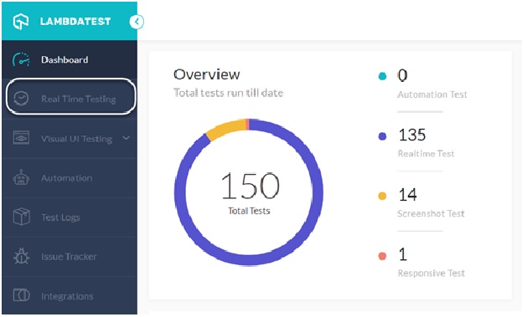Click the yellow Screenshot Test legend dot
Screen dimensions: 527x317
tap(382, 196)
